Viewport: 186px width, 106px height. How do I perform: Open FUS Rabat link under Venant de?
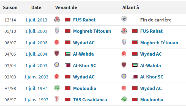point(84,20)
